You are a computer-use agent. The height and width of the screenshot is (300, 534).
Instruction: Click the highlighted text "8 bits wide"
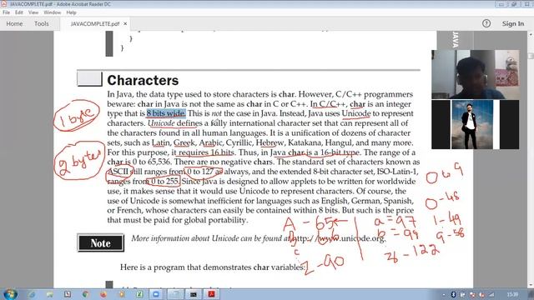166,113
